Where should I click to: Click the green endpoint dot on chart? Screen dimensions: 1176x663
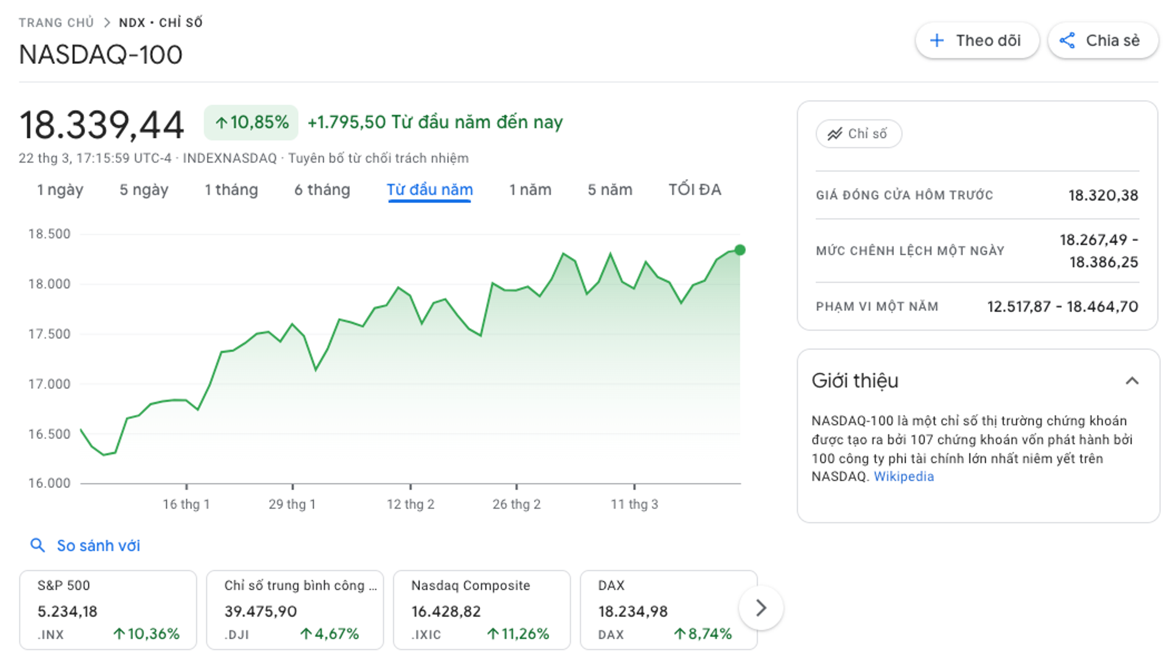tap(740, 250)
